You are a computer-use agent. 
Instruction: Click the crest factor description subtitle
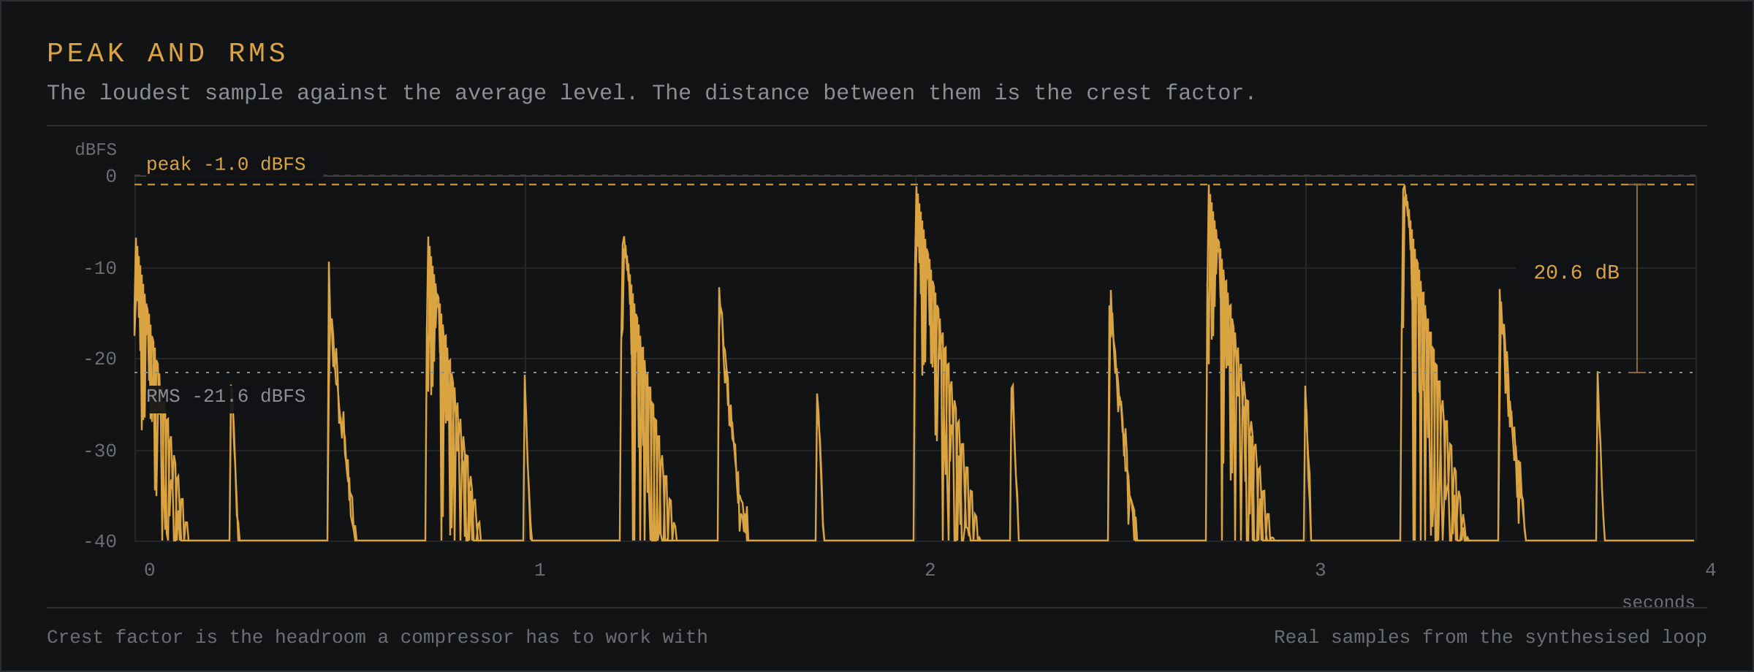651,93
